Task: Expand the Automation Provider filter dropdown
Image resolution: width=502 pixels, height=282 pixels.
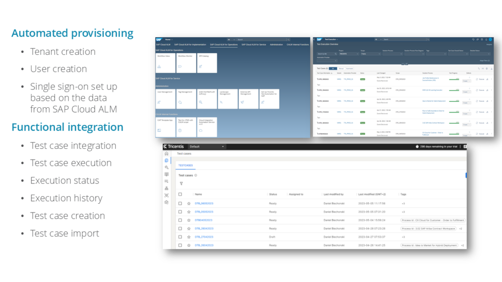Action: point(326,60)
